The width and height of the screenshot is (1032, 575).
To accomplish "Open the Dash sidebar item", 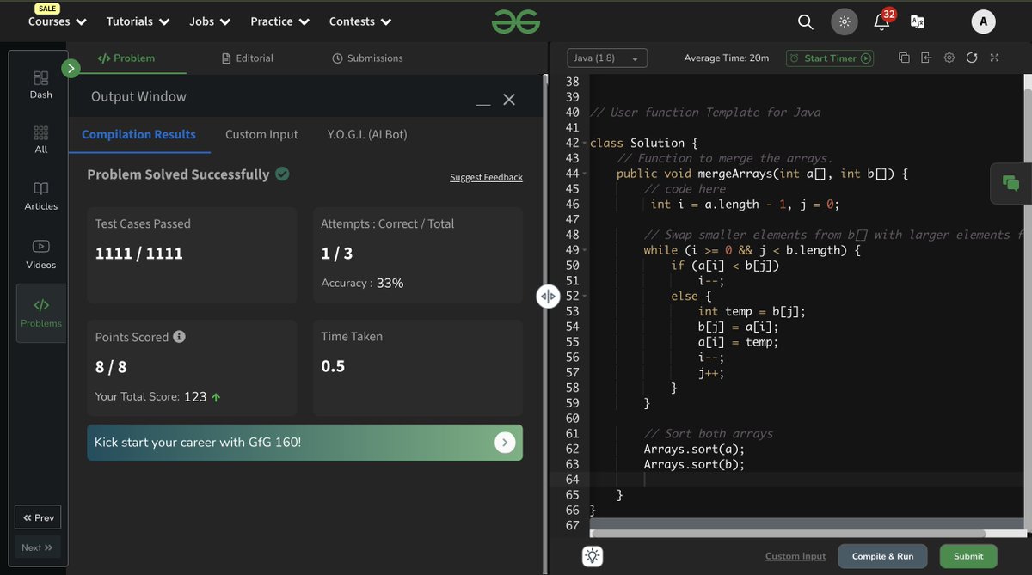I will pyautogui.click(x=40, y=84).
